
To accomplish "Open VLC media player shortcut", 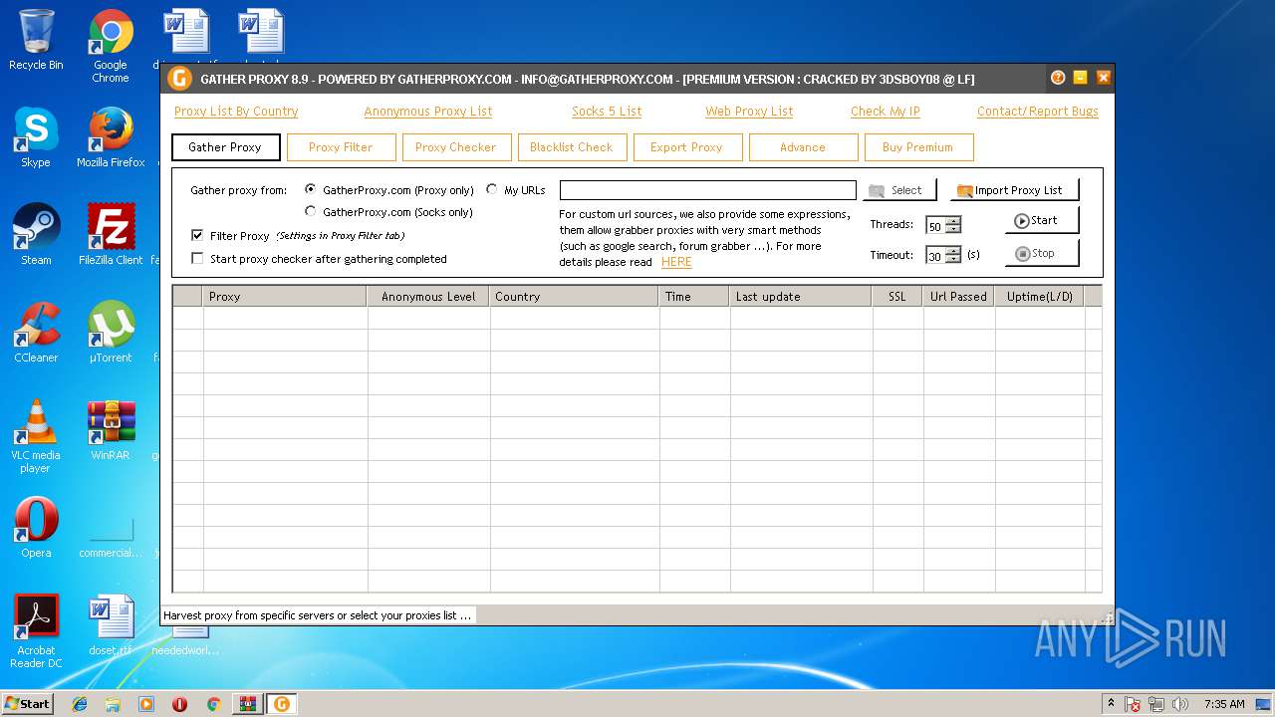I will 36,436.
